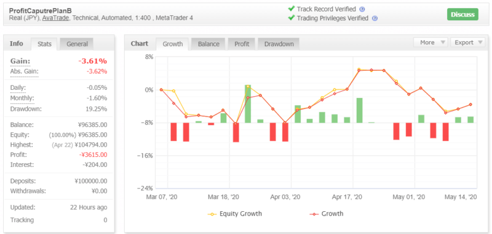Click the green Discuss button
Screen dimensions: 492x234
click(x=462, y=14)
